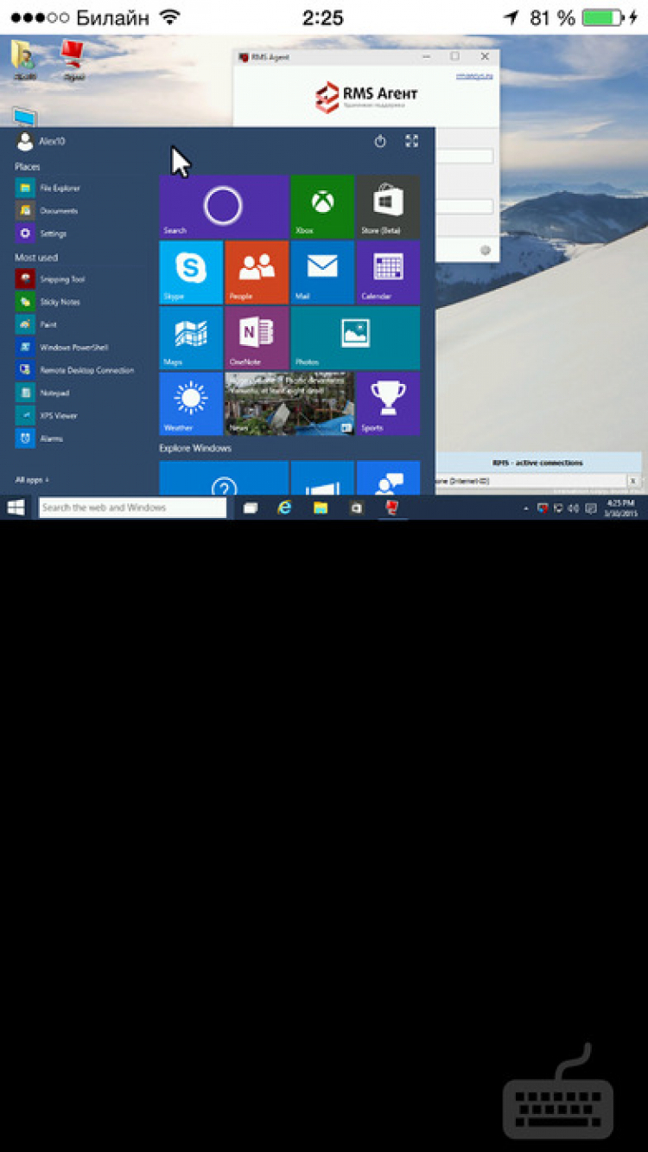Open the People tile
648x1152 pixels.
257,272
